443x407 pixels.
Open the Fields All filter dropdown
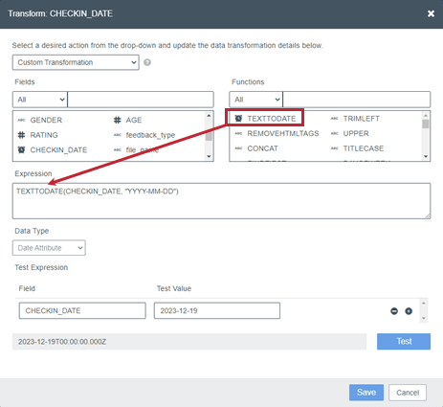40,100
